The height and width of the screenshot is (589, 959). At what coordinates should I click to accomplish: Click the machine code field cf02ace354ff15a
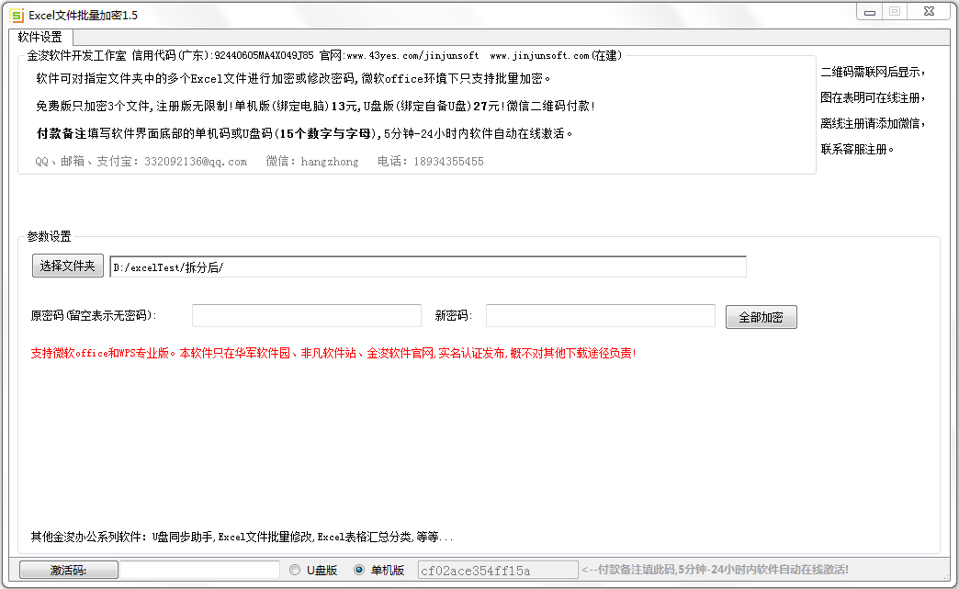pyautogui.click(x=498, y=570)
